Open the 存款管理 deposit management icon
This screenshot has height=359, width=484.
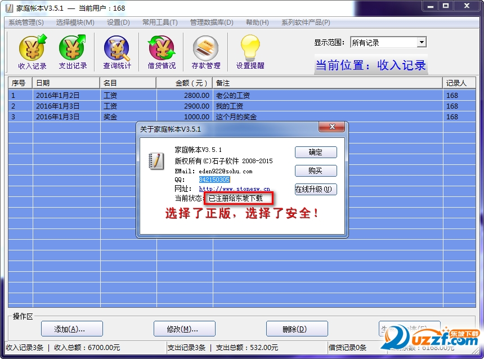click(x=205, y=52)
